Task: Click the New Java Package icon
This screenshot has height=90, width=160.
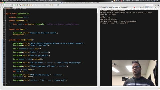Action: (x=23, y=5)
